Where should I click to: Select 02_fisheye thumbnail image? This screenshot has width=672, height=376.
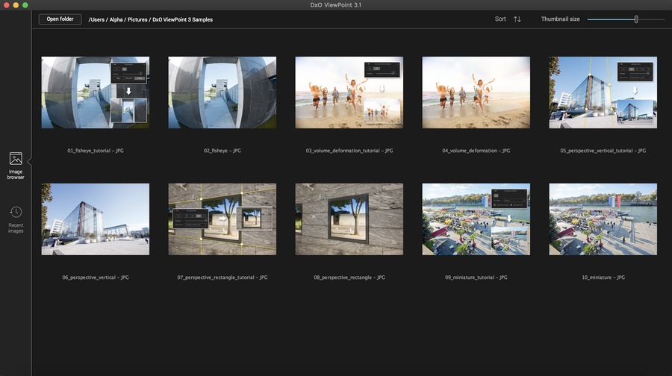coord(223,93)
